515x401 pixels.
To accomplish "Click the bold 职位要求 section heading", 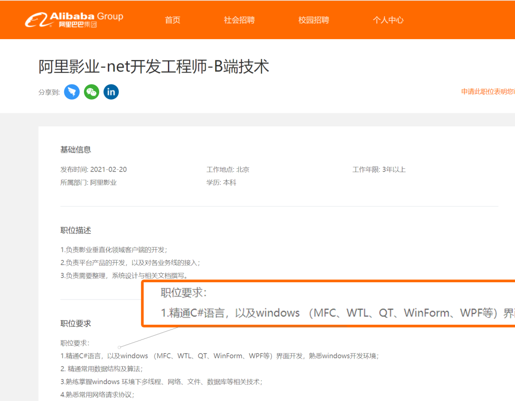I will [75, 323].
